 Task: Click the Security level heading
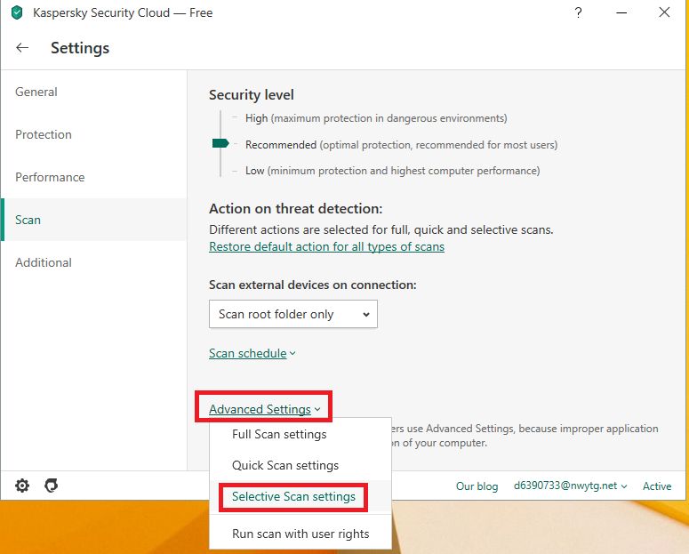click(252, 95)
